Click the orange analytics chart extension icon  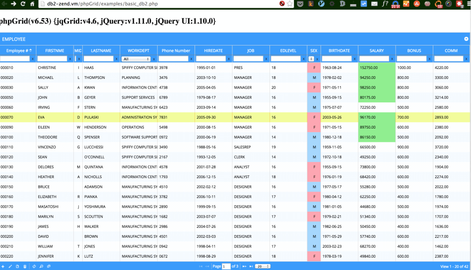point(406,4)
